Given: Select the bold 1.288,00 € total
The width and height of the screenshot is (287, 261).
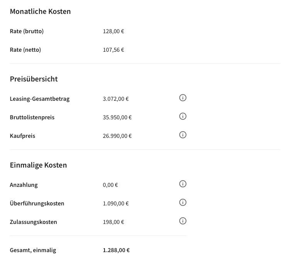Looking at the screenshot, I should 116,250.
